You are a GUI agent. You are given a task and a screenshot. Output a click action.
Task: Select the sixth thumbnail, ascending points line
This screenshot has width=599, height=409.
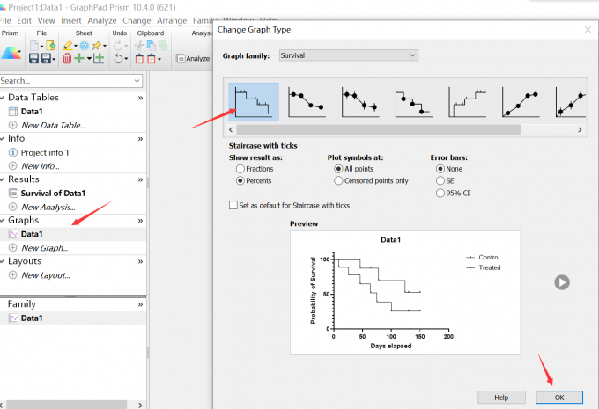tap(521, 102)
